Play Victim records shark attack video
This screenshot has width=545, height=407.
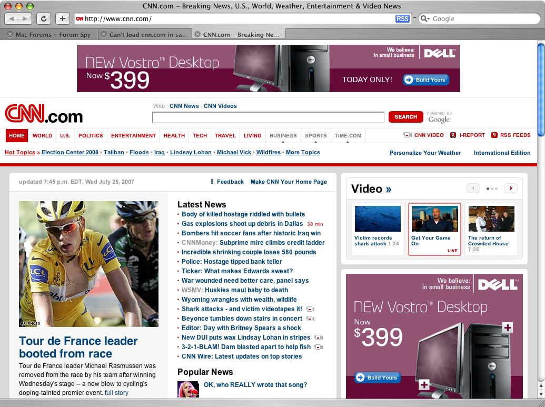pos(378,219)
